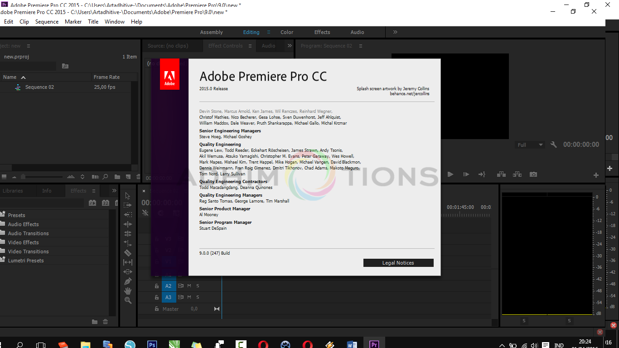The width and height of the screenshot is (619, 348).
Task: Pick the Slide tool
Action: point(128,272)
